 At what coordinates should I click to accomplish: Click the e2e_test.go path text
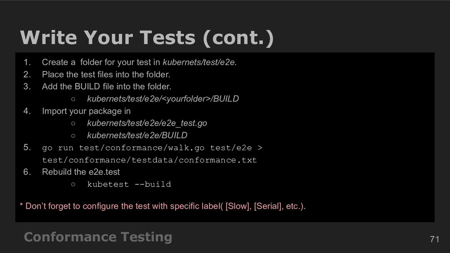tap(147, 123)
